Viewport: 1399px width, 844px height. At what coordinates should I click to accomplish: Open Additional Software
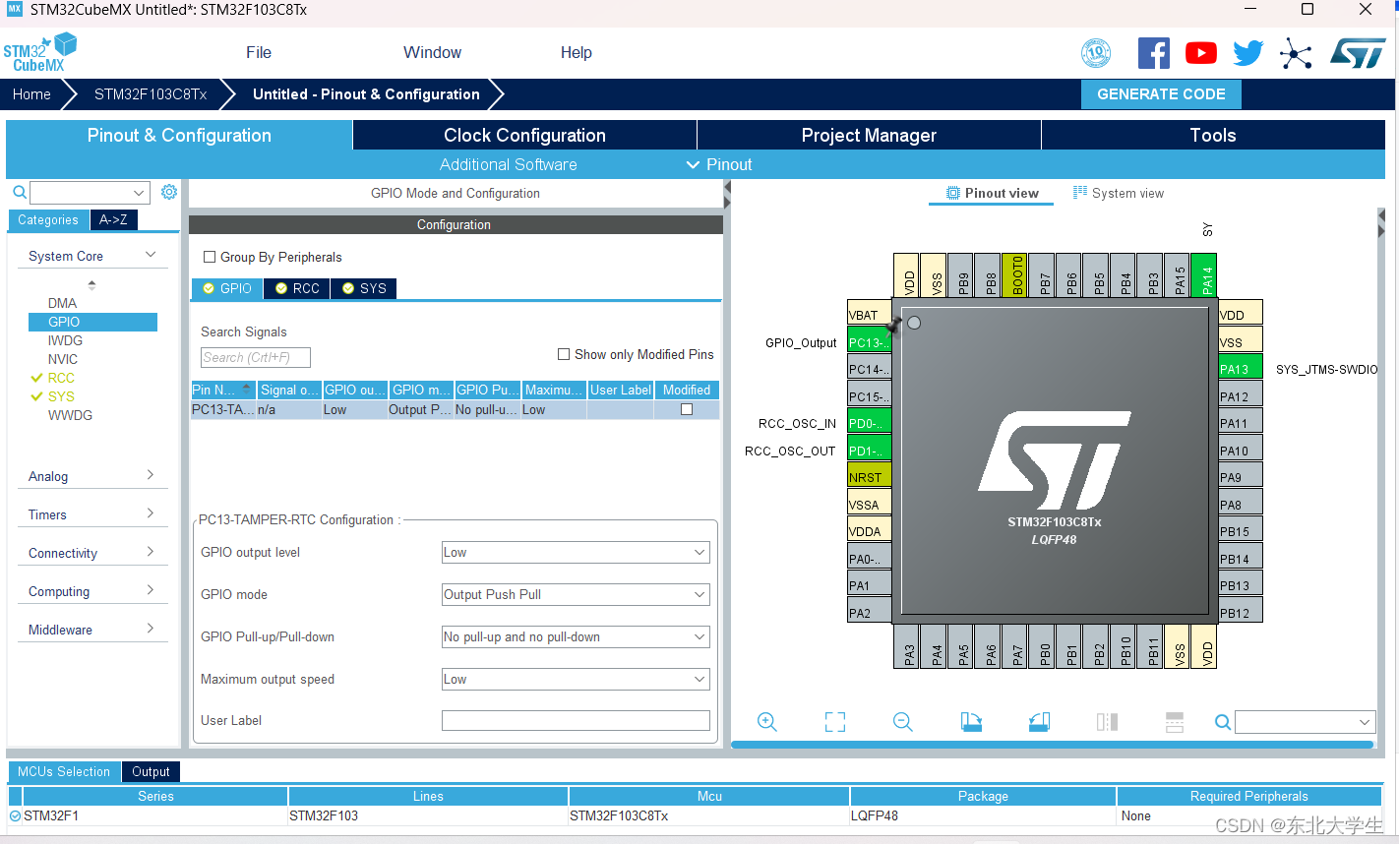pyautogui.click(x=509, y=164)
